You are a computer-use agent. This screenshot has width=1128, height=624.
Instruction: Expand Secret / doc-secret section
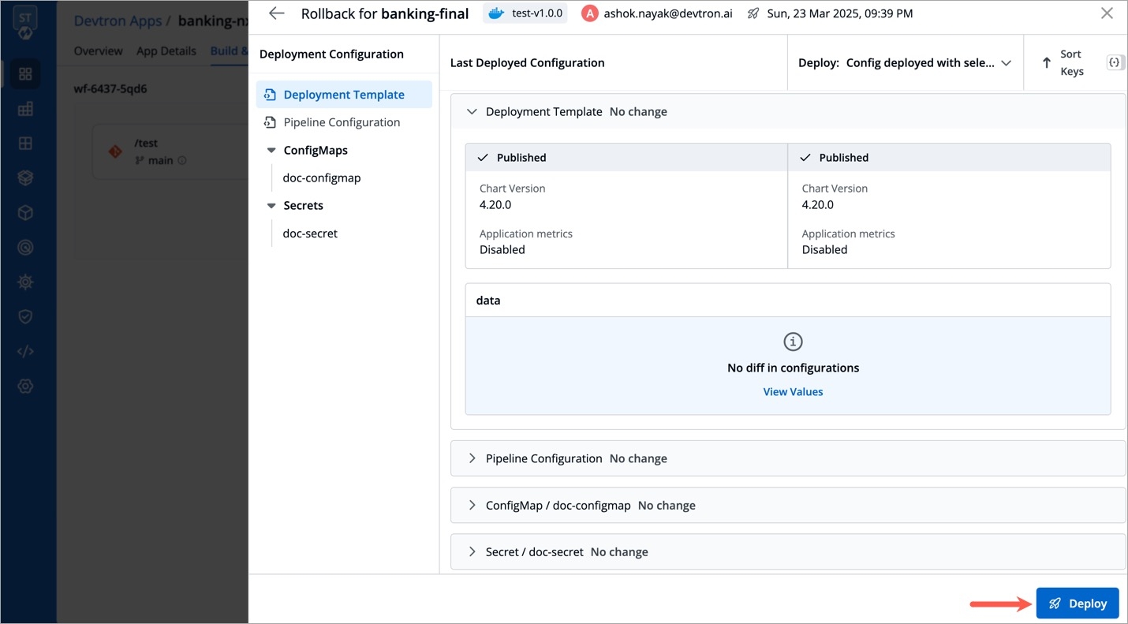787,551
